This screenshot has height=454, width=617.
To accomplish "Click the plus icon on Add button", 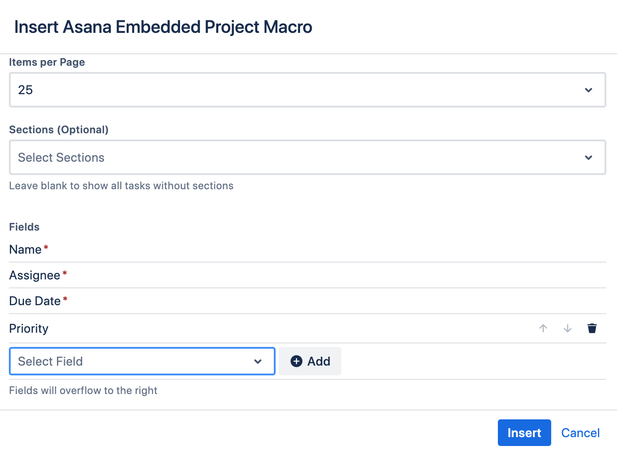I will click(x=296, y=361).
